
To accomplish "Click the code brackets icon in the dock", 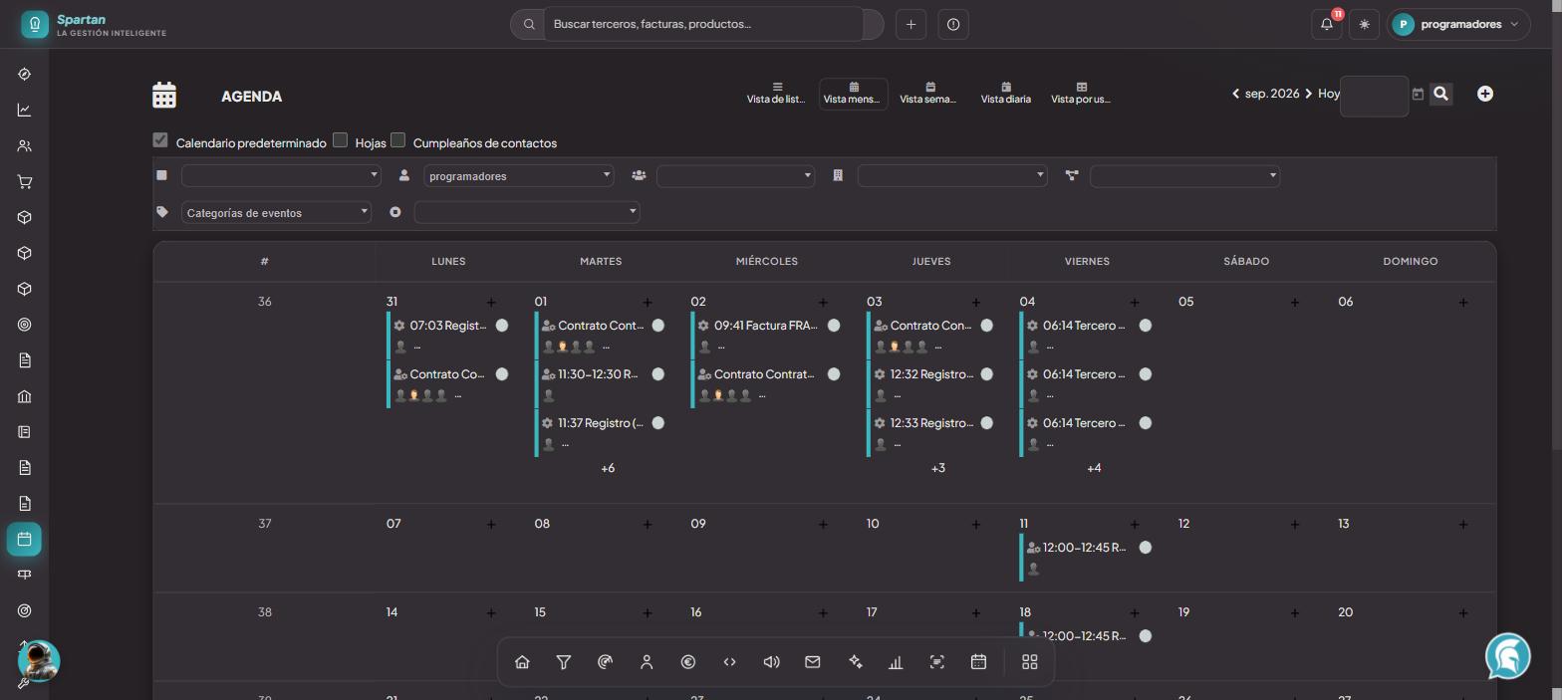I will (729, 662).
